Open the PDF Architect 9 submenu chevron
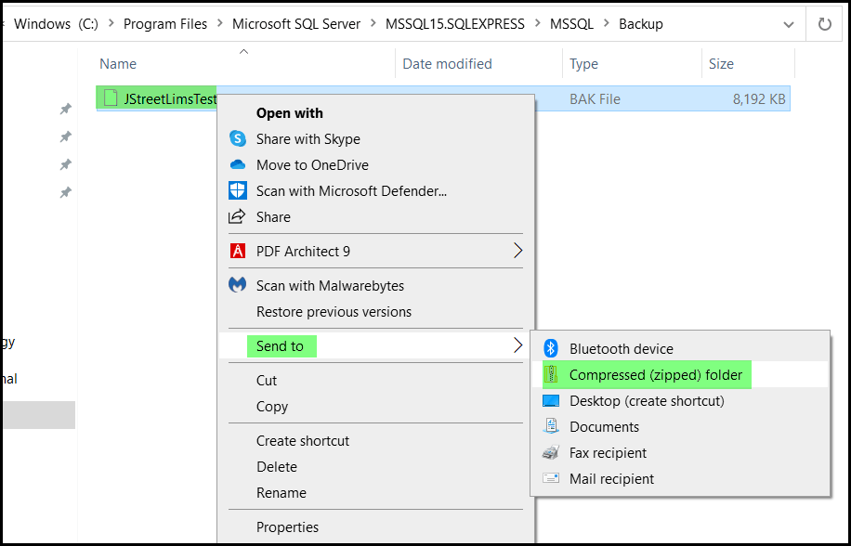The width and height of the screenshot is (851, 546). (520, 251)
